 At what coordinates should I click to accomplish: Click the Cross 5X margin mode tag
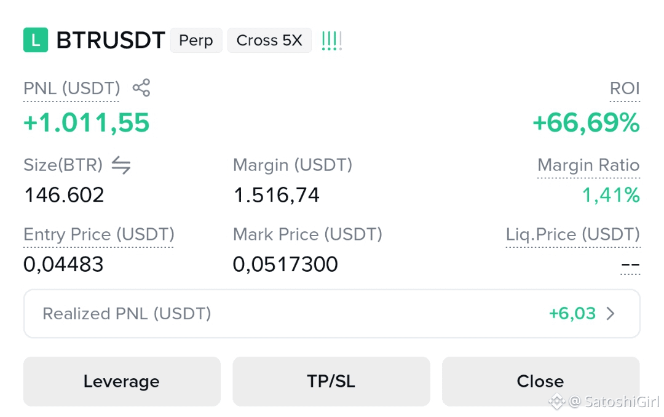click(x=269, y=40)
